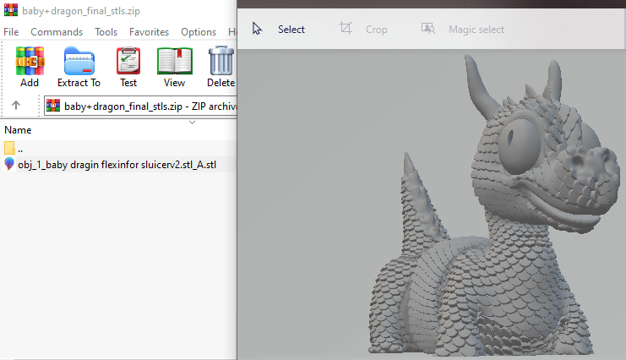This screenshot has width=626, height=360.
Task: Click the Extract To toolbar icon
Action: [x=79, y=67]
